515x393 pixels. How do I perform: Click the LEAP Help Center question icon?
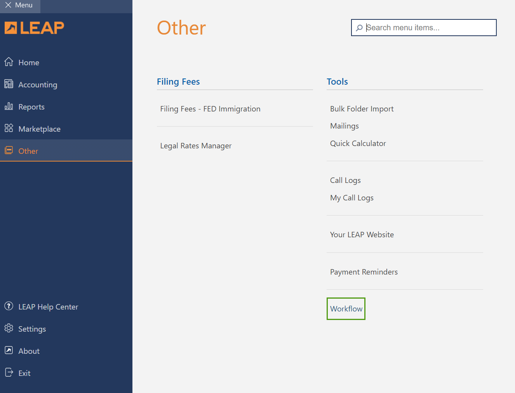(9, 306)
